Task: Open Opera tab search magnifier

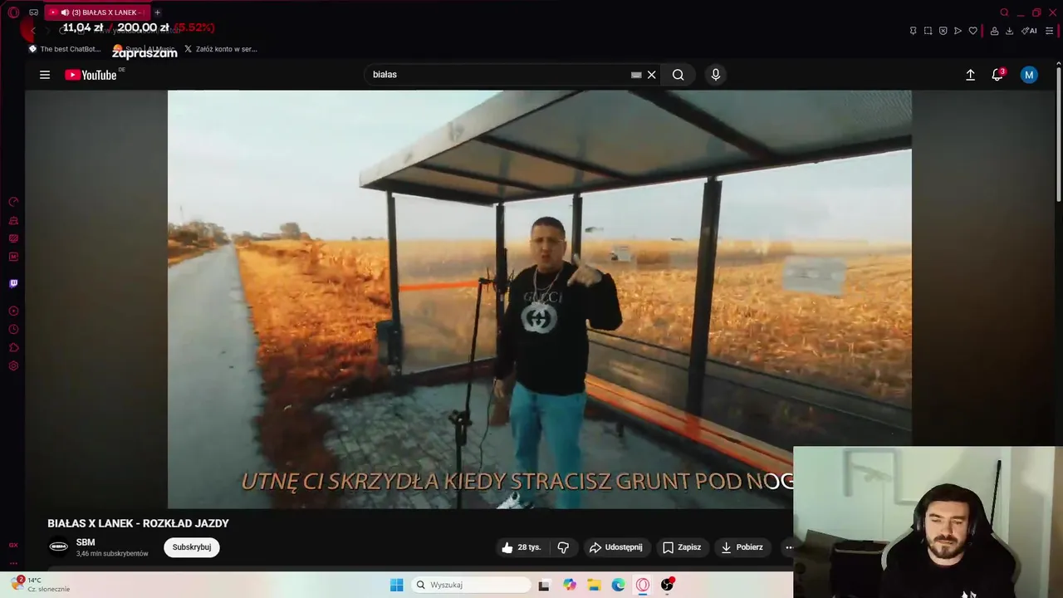Action: pos(1004,12)
